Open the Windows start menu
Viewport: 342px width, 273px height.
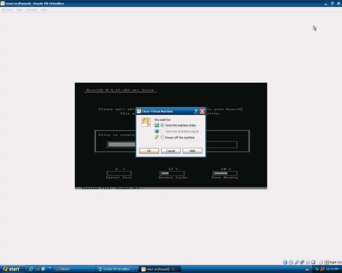click(13, 269)
